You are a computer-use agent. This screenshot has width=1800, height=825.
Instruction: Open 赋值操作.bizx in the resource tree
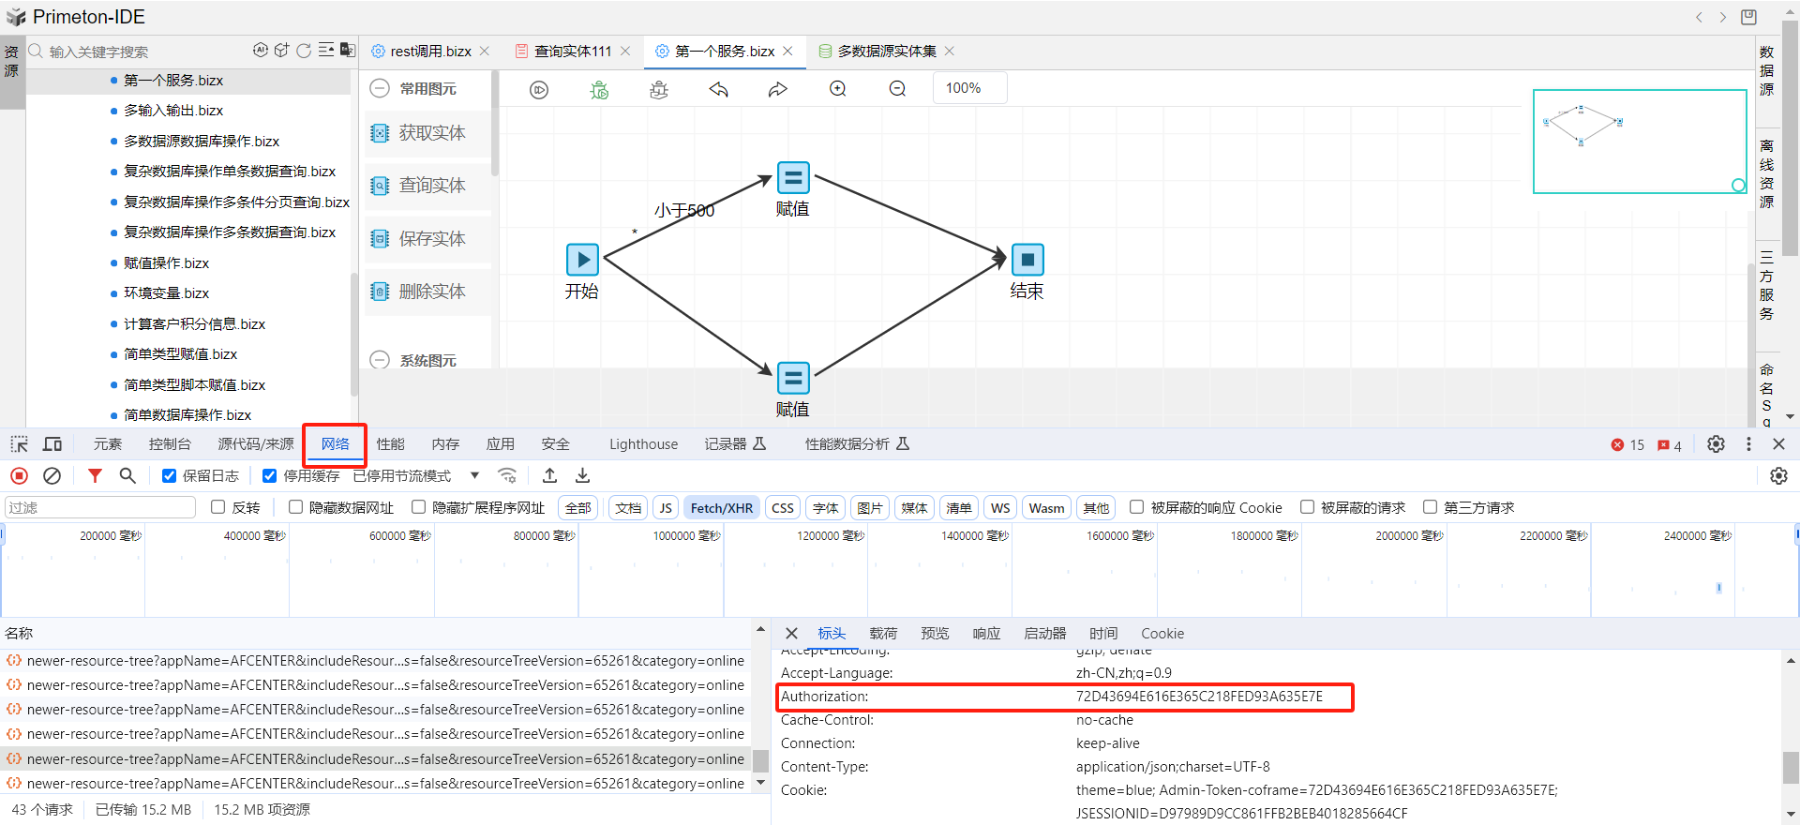pyautogui.click(x=166, y=263)
